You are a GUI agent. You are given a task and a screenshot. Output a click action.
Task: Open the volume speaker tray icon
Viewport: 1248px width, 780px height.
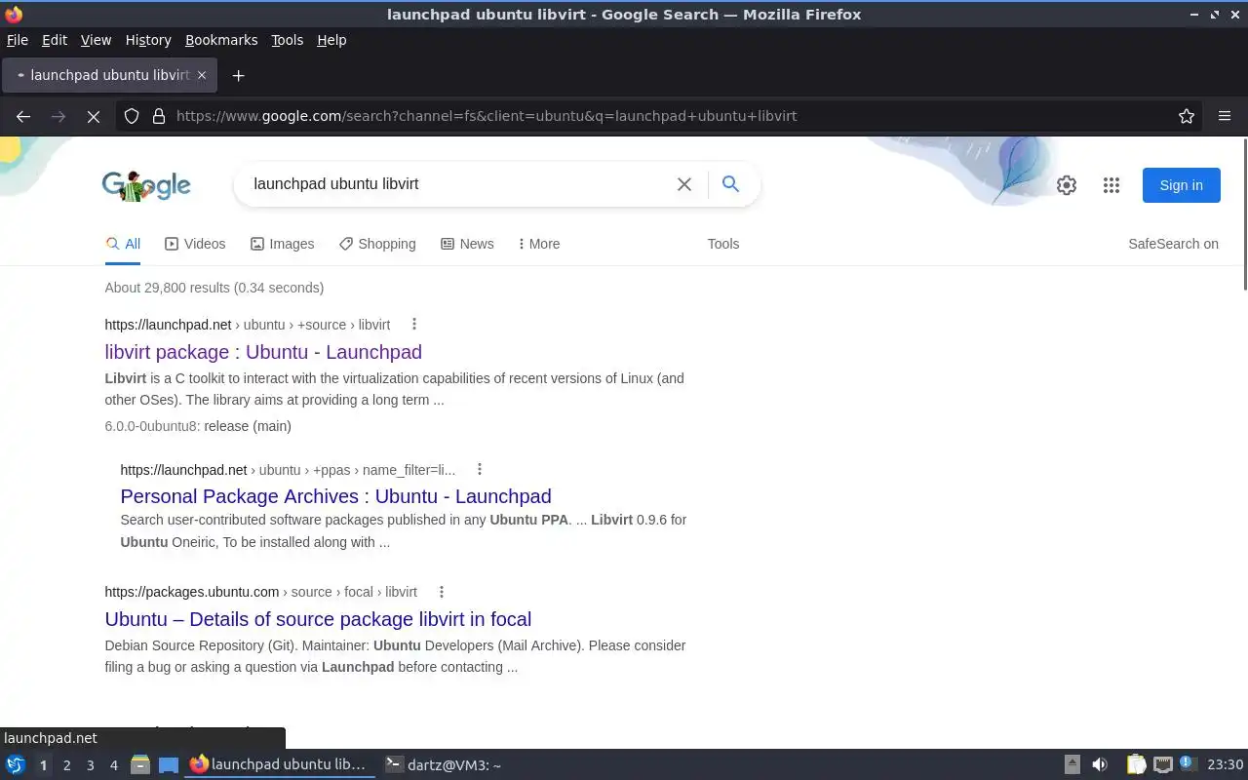click(x=1100, y=765)
